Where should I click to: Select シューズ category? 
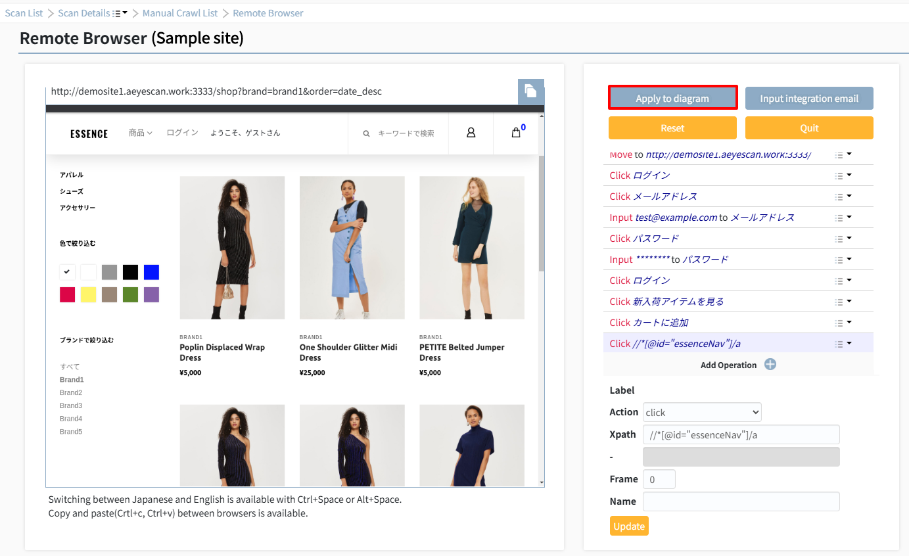[72, 191]
